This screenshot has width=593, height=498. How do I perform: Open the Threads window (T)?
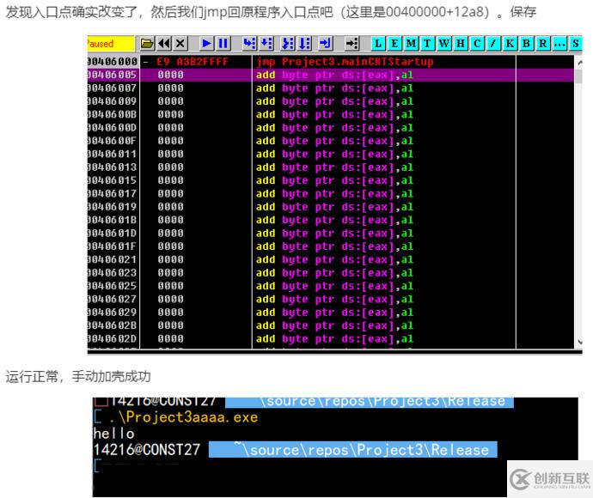click(427, 44)
